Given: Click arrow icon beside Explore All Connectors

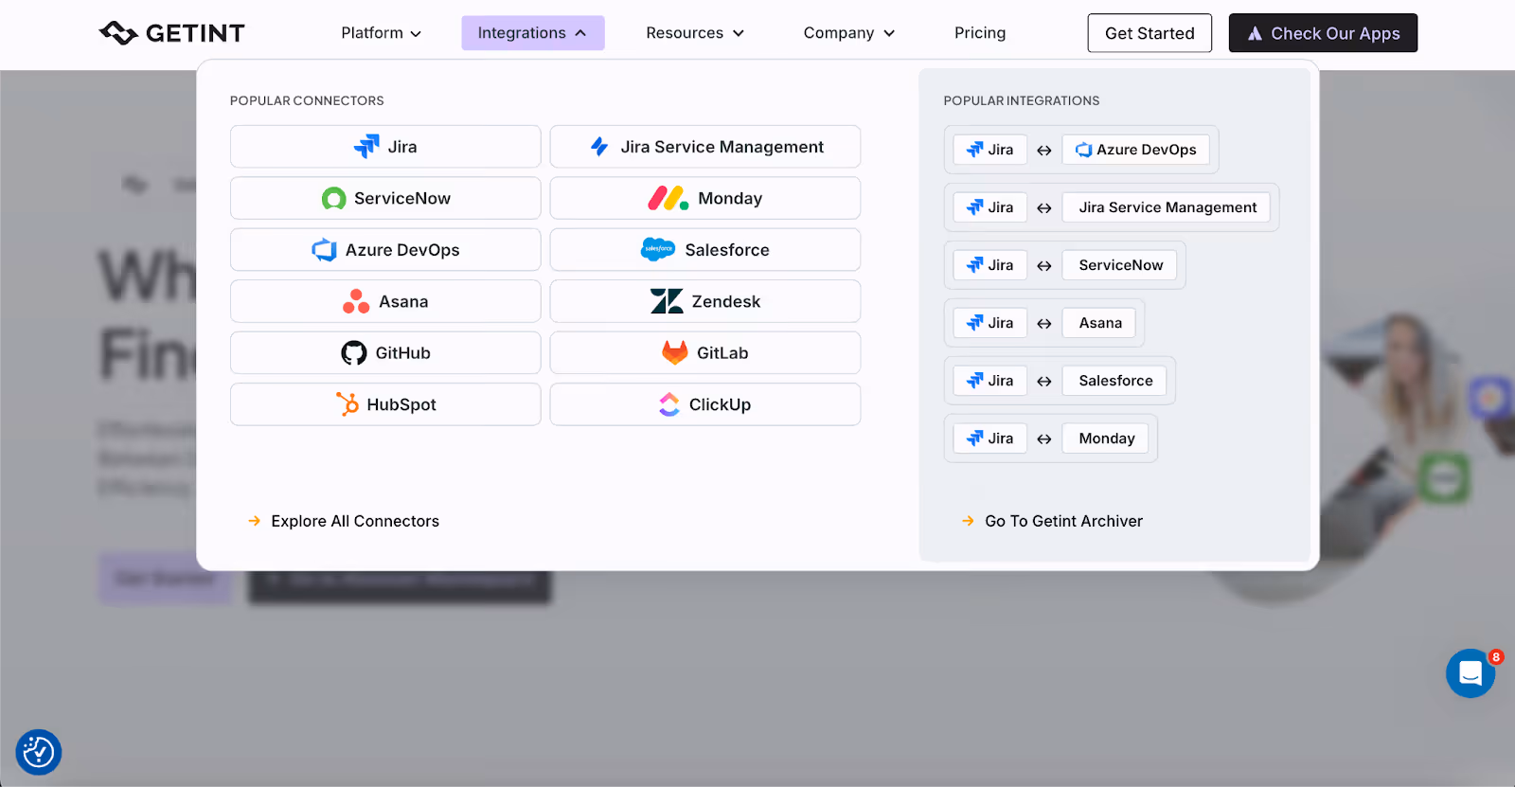Looking at the screenshot, I should (254, 521).
